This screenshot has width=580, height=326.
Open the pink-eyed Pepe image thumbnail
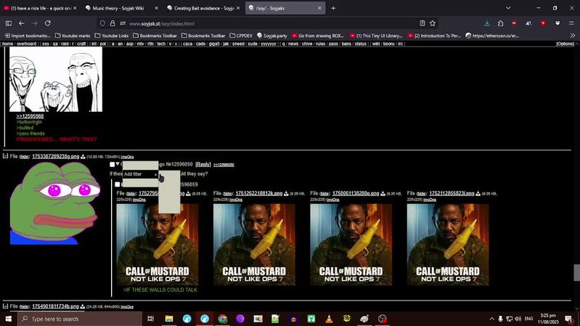click(x=54, y=203)
